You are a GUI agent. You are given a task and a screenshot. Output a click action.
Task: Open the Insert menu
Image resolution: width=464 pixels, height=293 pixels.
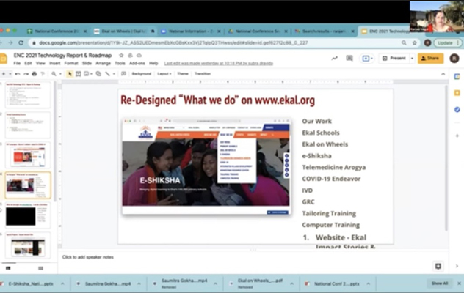(x=55, y=63)
